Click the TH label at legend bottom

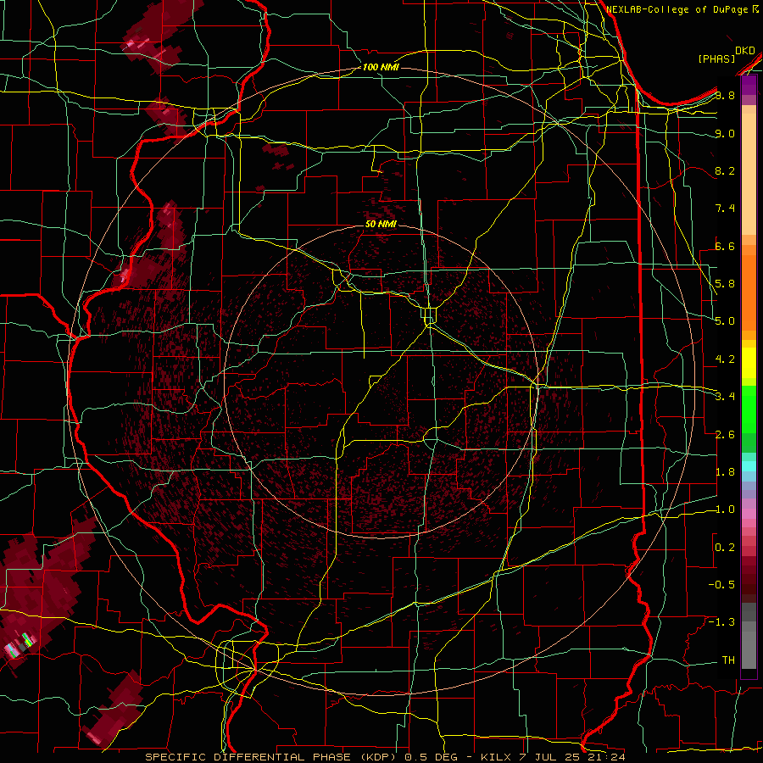(728, 660)
